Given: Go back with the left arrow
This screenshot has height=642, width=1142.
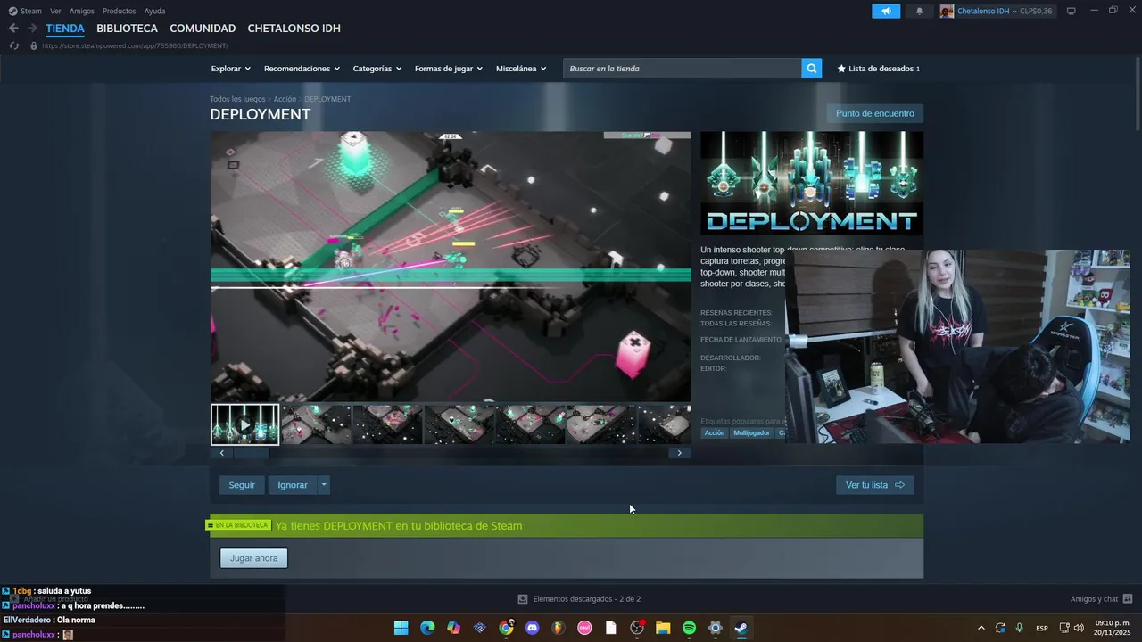Looking at the screenshot, I should pyautogui.click(x=13, y=29).
